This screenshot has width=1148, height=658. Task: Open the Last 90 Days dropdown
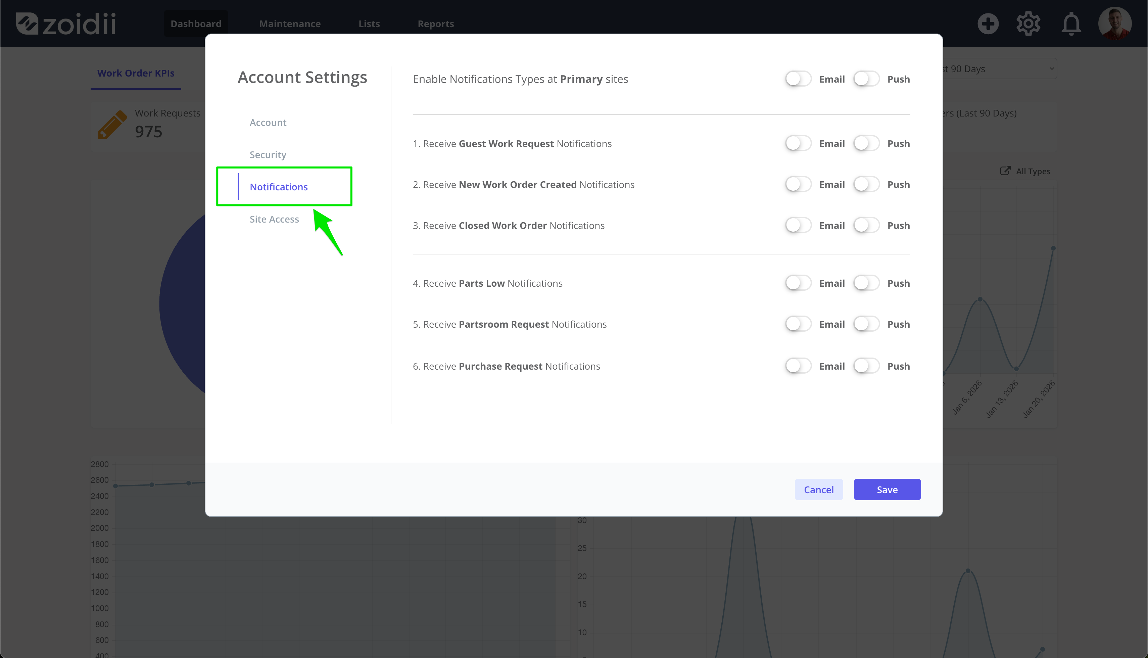tap(999, 69)
